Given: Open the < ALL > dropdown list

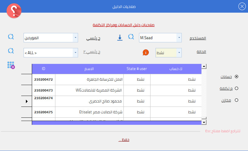Looking at the screenshot, I should coord(75,53).
